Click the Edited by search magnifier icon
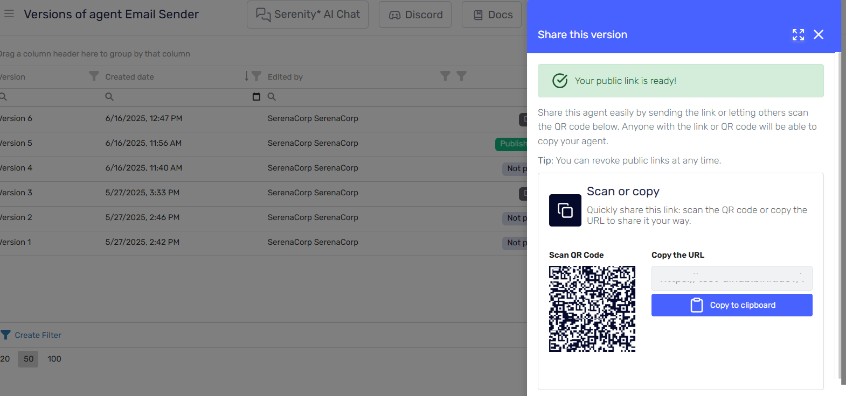The image size is (846, 396). [x=272, y=97]
